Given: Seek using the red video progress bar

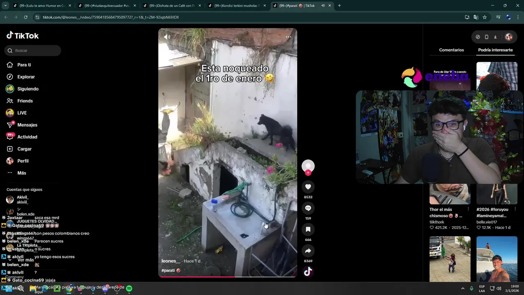Looking at the screenshot, I should (228, 277).
